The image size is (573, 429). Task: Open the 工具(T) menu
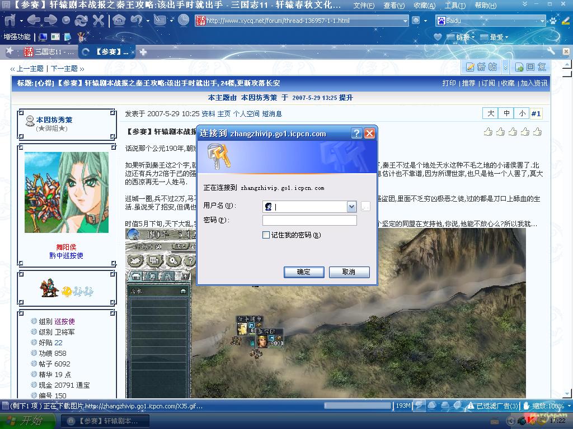point(455,6)
